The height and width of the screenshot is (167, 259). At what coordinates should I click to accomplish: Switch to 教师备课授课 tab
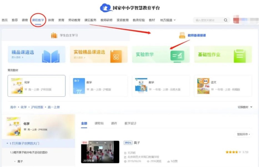coord(193,35)
